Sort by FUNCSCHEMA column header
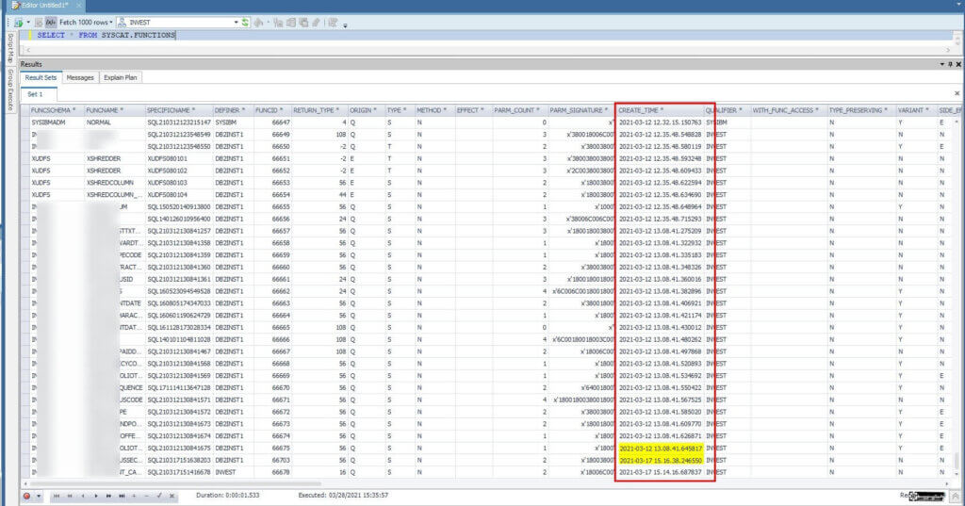 click(56, 110)
